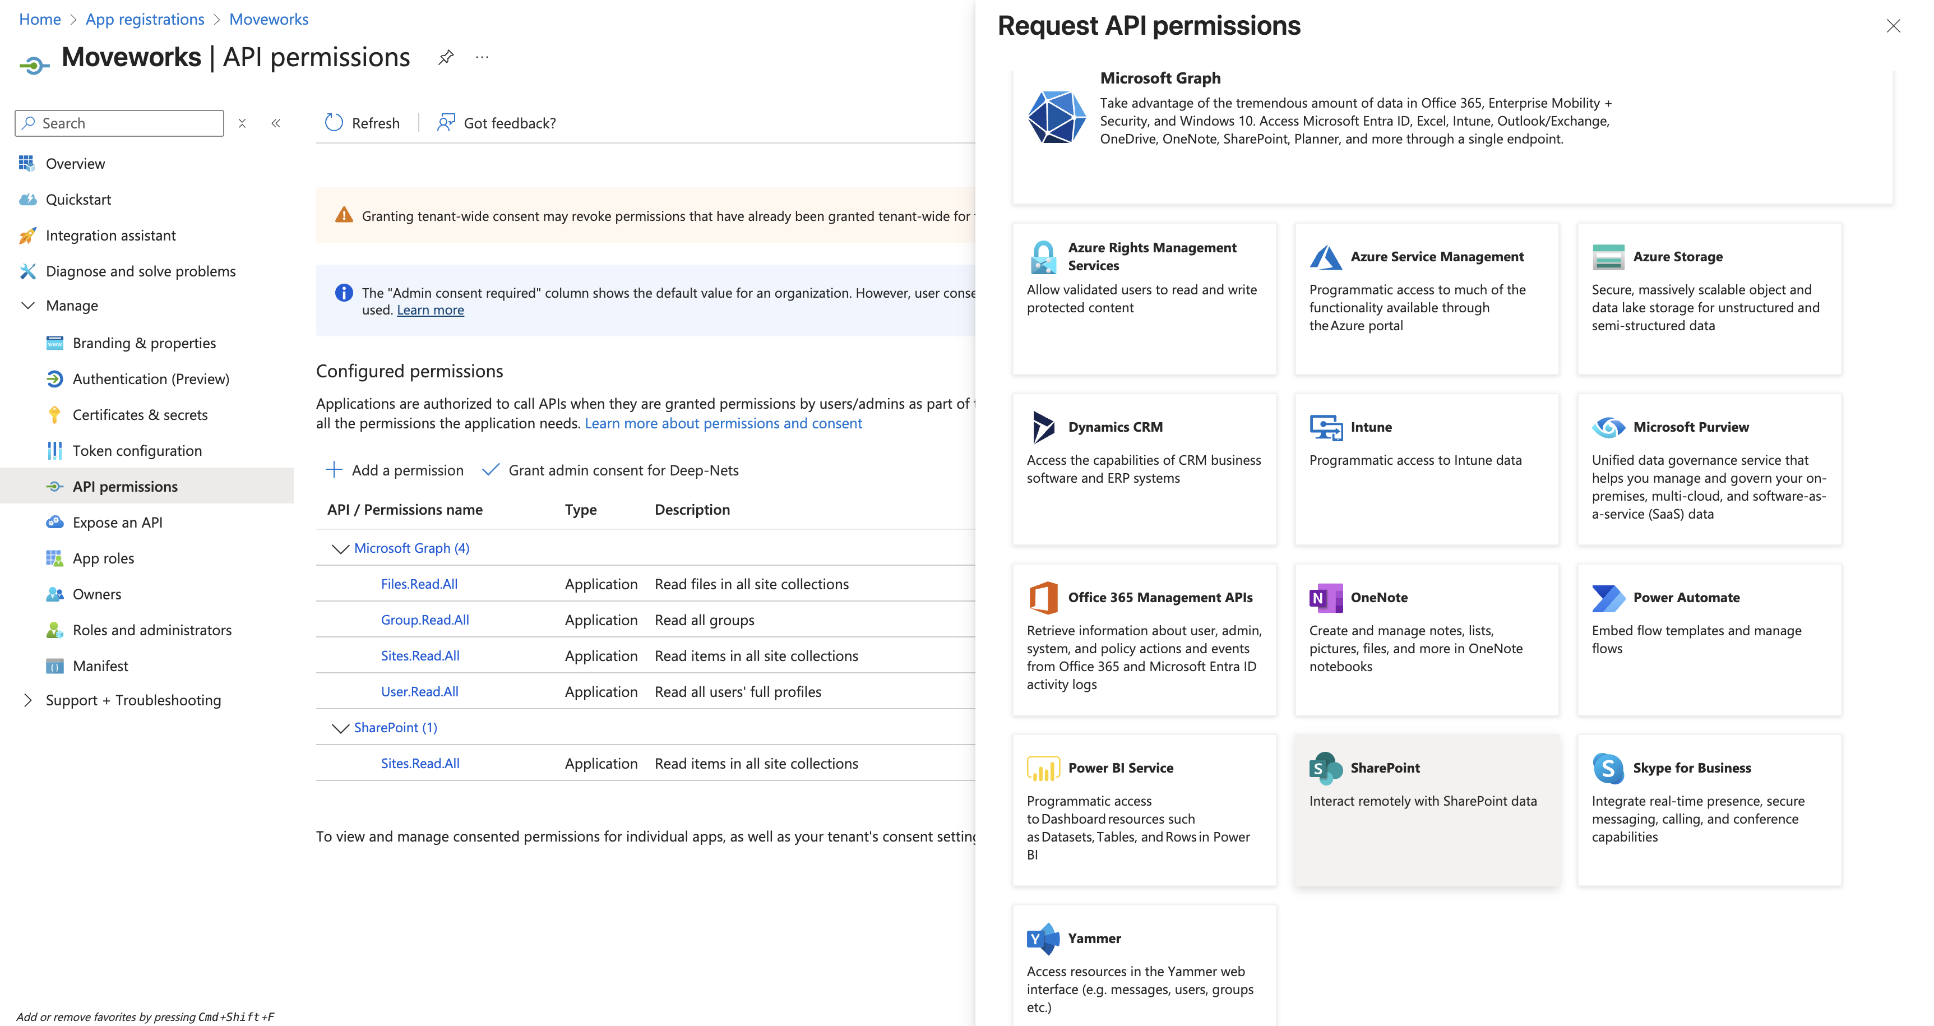Click the Refresh icon in the toolbar
The height and width of the screenshot is (1026, 1934).
pyautogui.click(x=334, y=122)
